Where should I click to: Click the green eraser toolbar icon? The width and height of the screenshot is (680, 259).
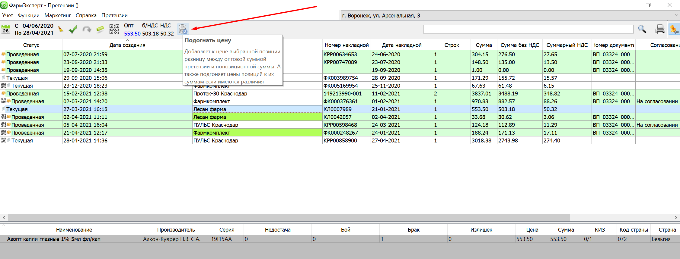[x=100, y=29]
